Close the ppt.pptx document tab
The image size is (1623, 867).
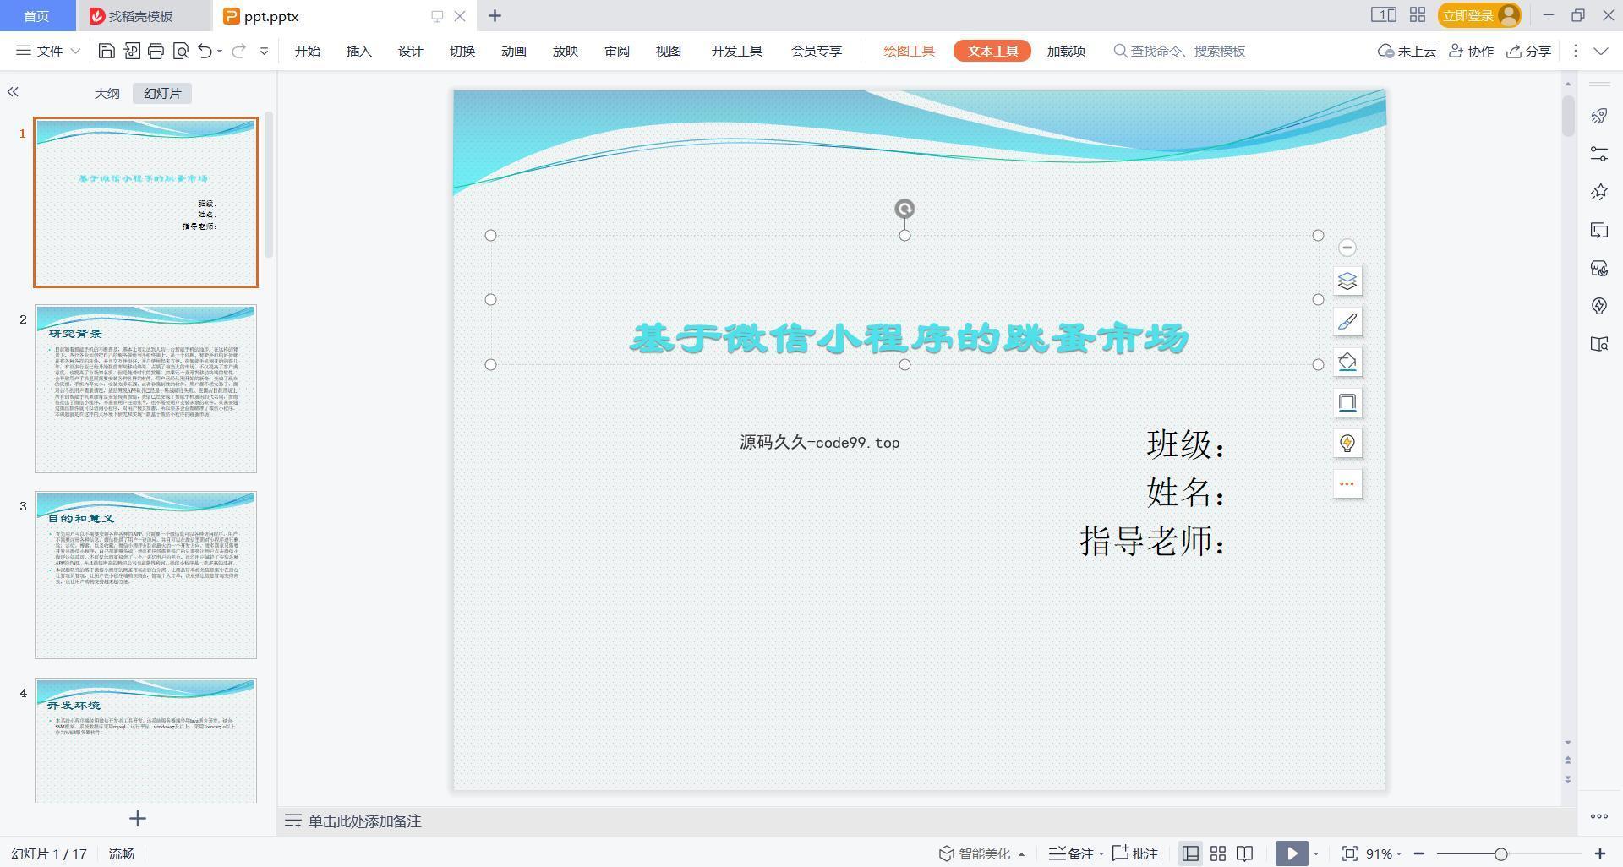click(x=460, y=15)
